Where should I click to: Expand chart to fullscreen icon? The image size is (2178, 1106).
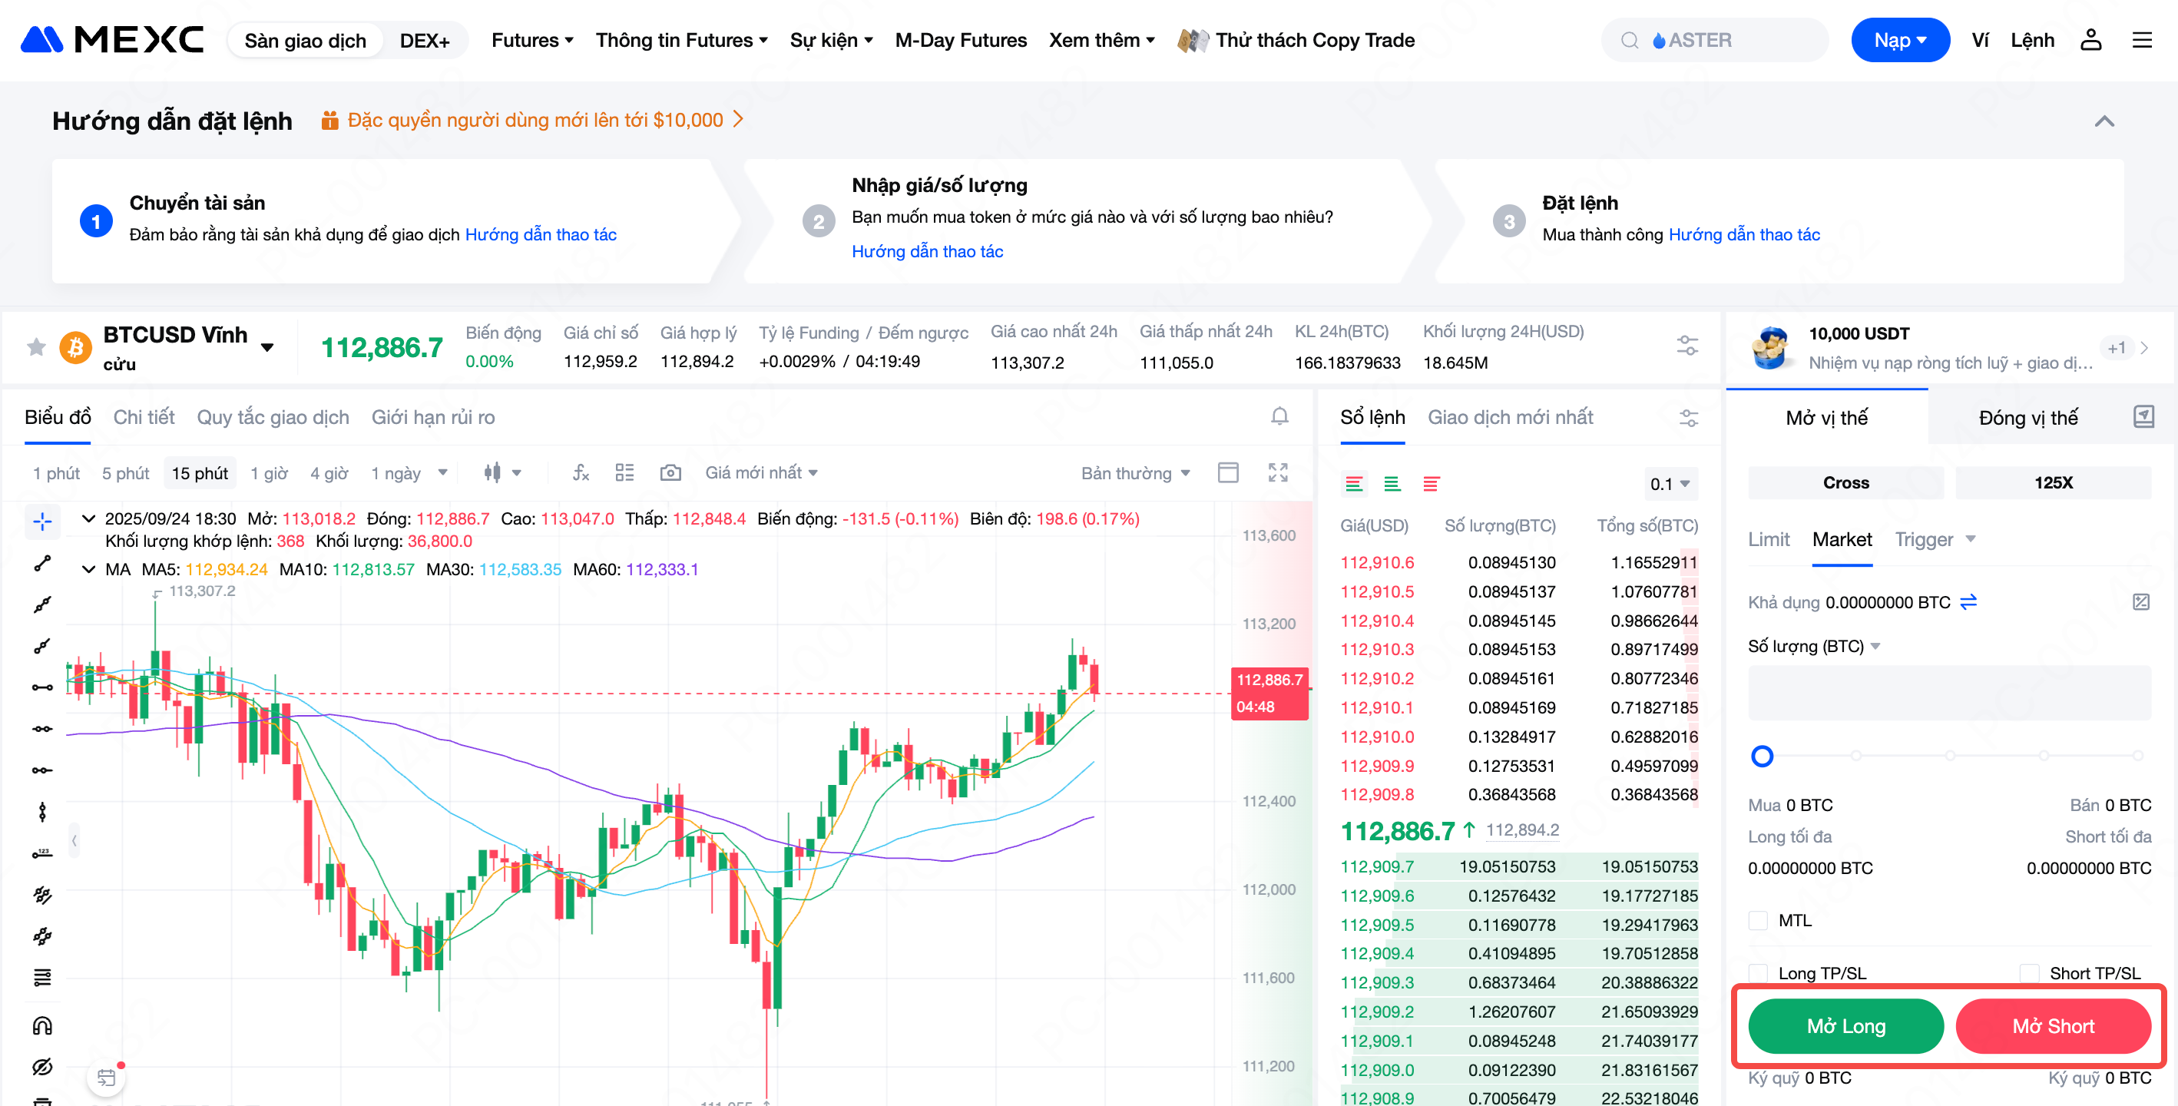[x=1278, y=472]
